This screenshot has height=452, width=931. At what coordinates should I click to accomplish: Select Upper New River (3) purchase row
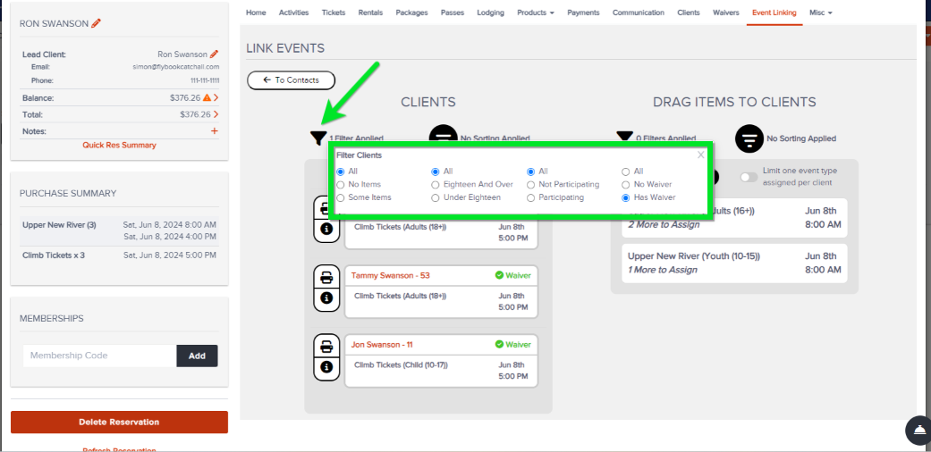click(119, 230)
